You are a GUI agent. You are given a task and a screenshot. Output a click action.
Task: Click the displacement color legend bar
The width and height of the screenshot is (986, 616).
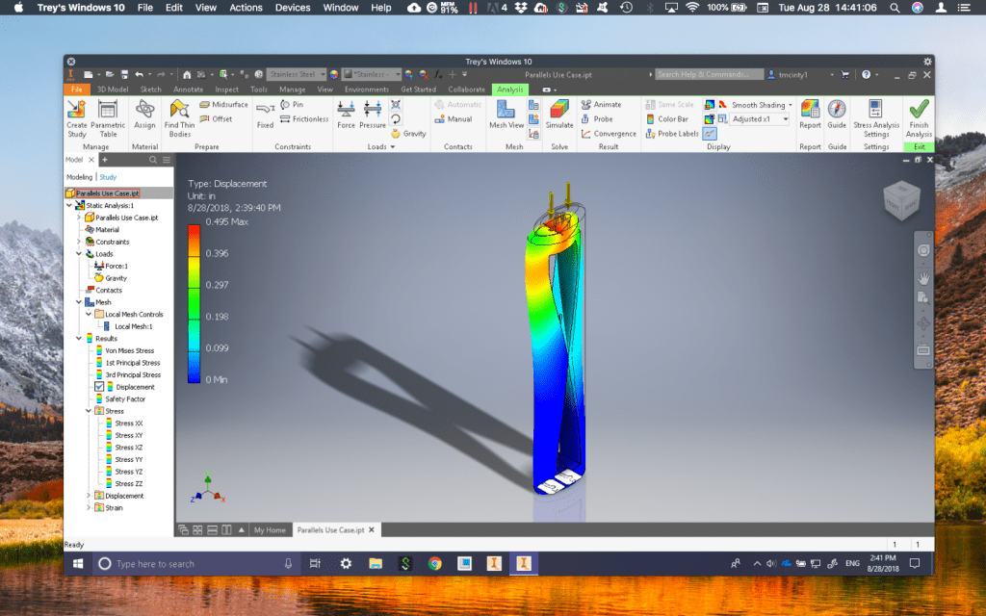(x=194, y=304)
